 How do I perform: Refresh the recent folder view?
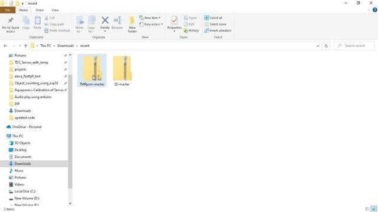(326, 46)
